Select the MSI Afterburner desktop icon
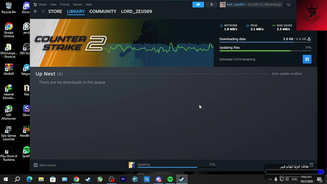Image resolution: width=327 pixels, height=184 pixels. pyautogui.click(x=9, y=112)
